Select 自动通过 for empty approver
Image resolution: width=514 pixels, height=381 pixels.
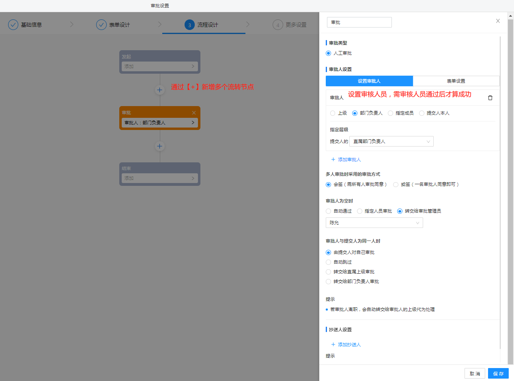click(x=329, y=211)
